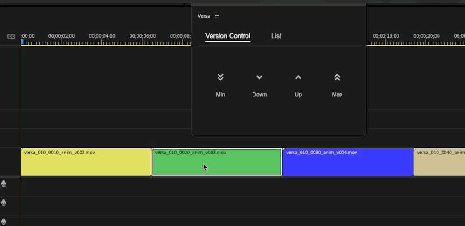465x226 pixels.
Task: Click the Down version chevron icon
Action: [x=259, y=78]
